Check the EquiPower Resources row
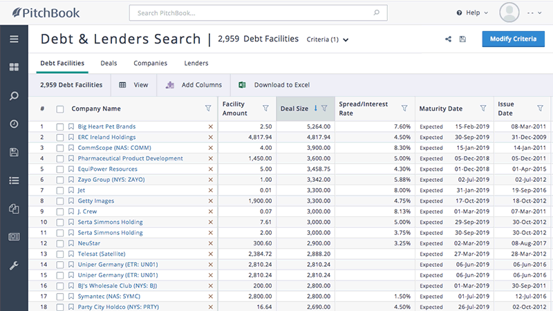The width and height of the screenshot is (553, 311). pos(60,169)
